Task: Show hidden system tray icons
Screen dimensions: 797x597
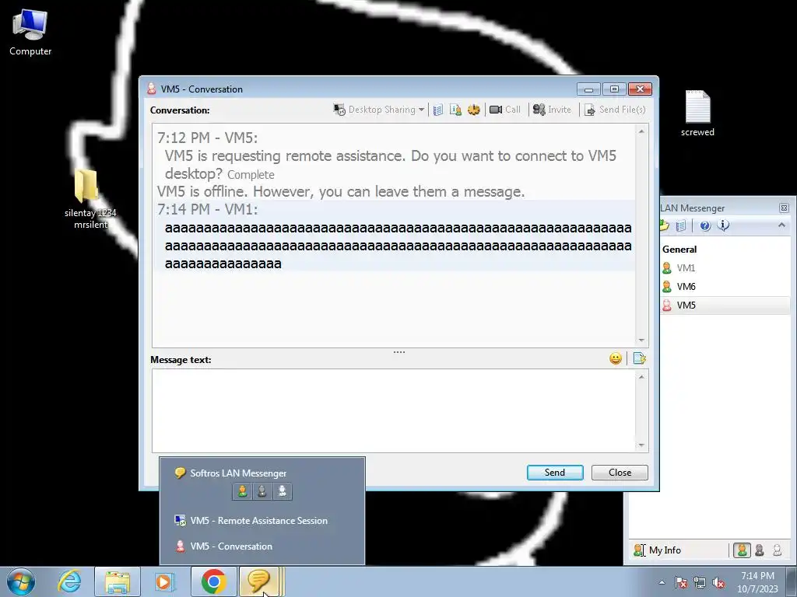Action: coord(662,582)
